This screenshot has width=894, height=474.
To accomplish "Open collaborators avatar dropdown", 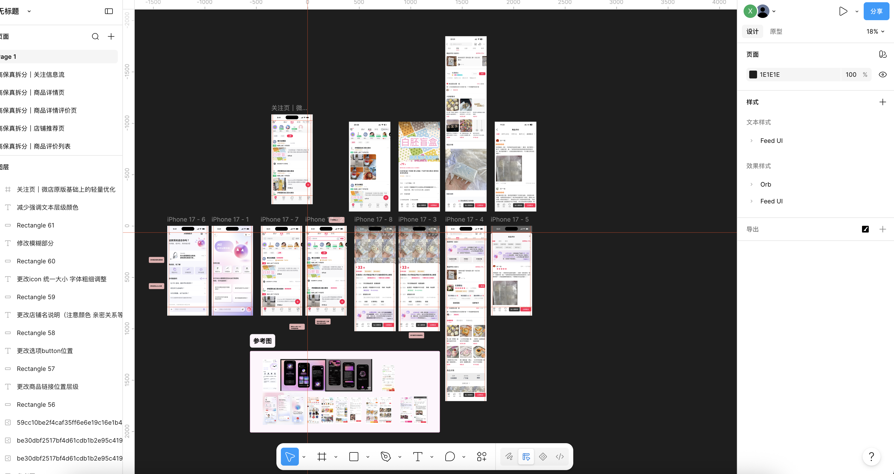I will [x=774, y=11].
